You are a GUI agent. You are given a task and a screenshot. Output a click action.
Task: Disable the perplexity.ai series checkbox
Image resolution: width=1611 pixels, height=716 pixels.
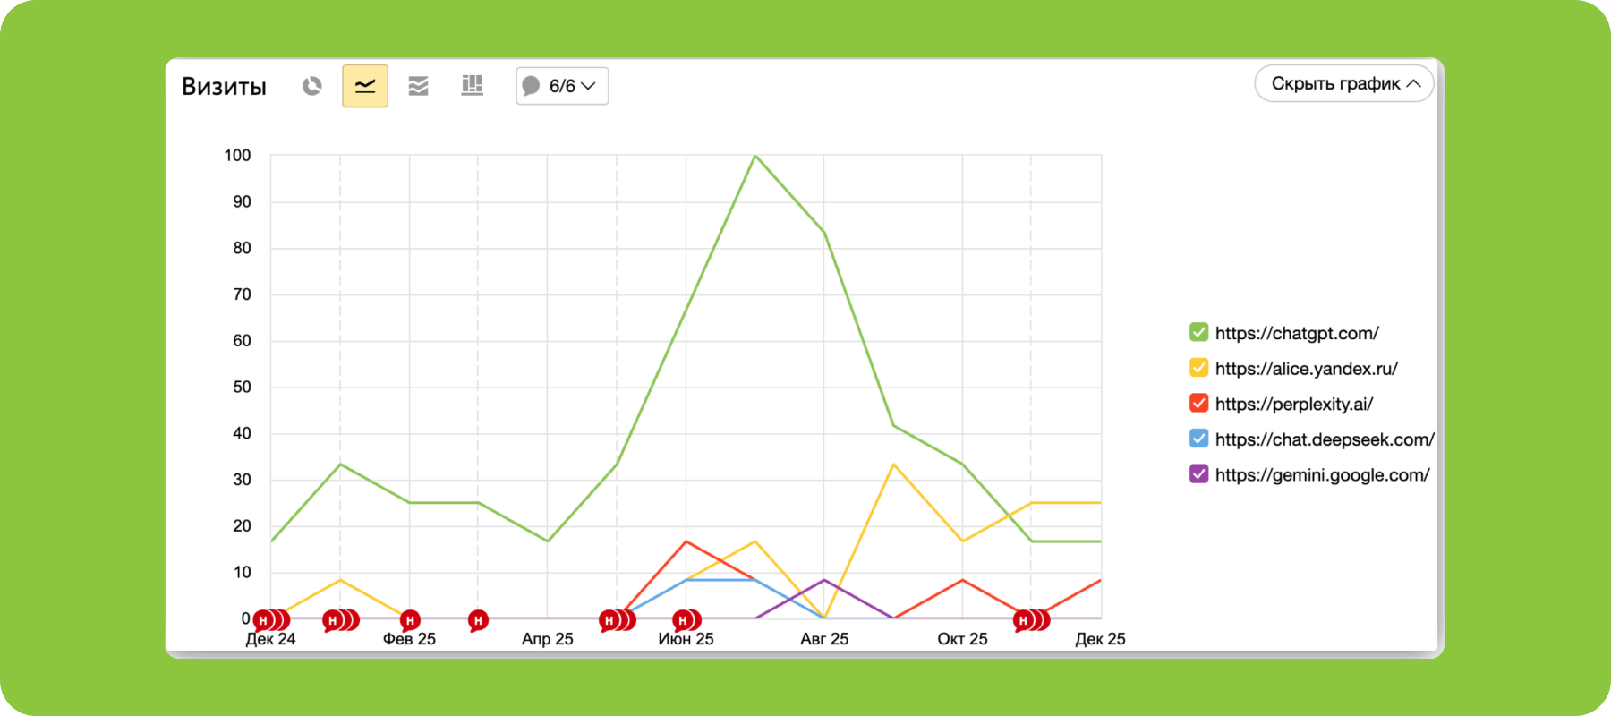pyautogui.click(x=1198, y=404)
